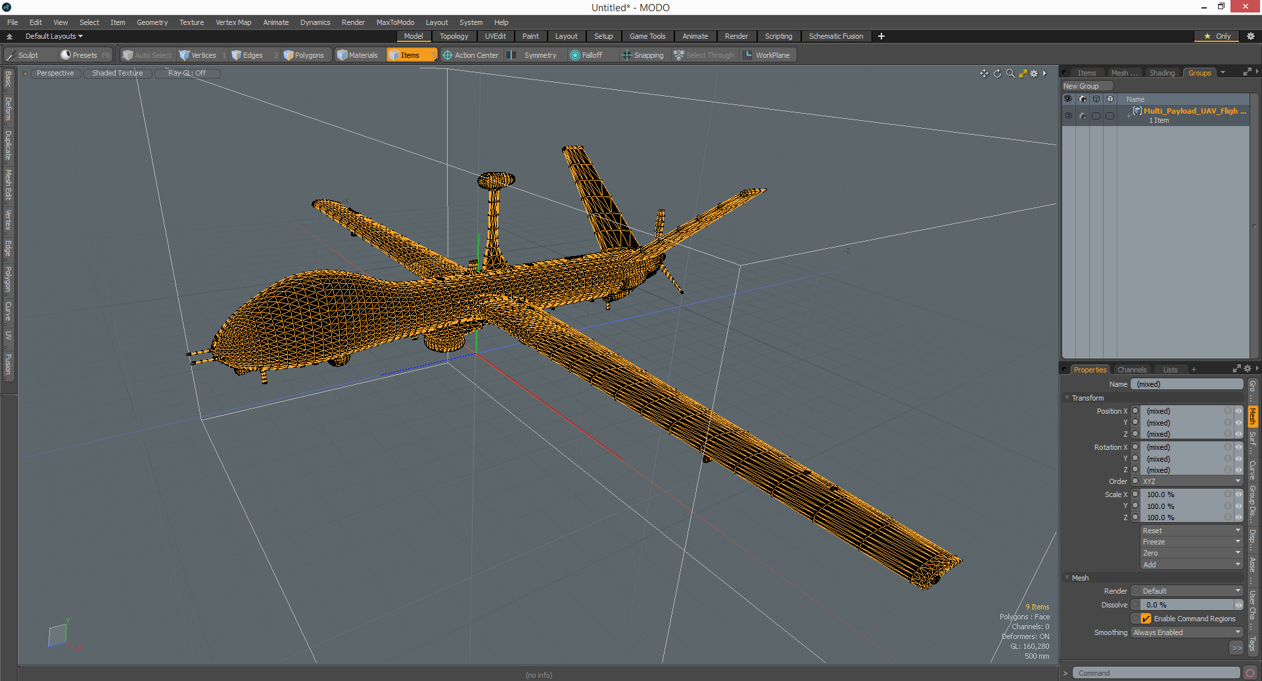This screenshot has width=1262, height=681.
Task: Switch to Vertices selection mode
Action: tap(202, 55)
